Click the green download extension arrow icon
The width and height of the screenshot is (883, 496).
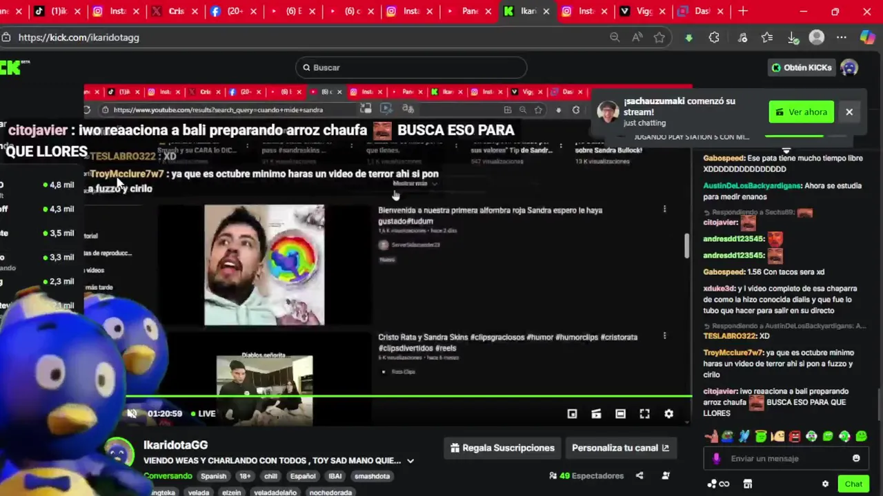(688, 38)
